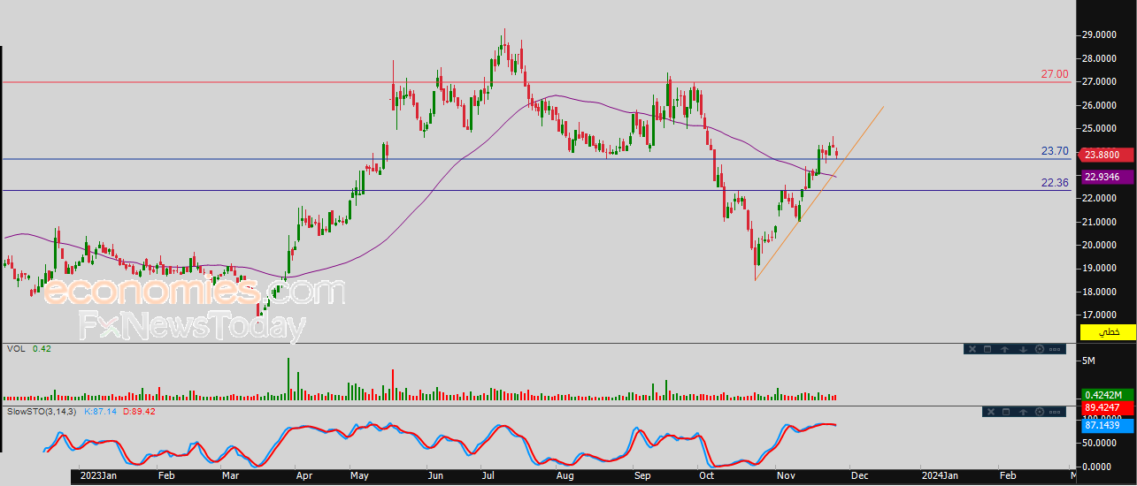1137x486 pixels.
Task: Click Apr on the time axis
Action: point(303,475)
